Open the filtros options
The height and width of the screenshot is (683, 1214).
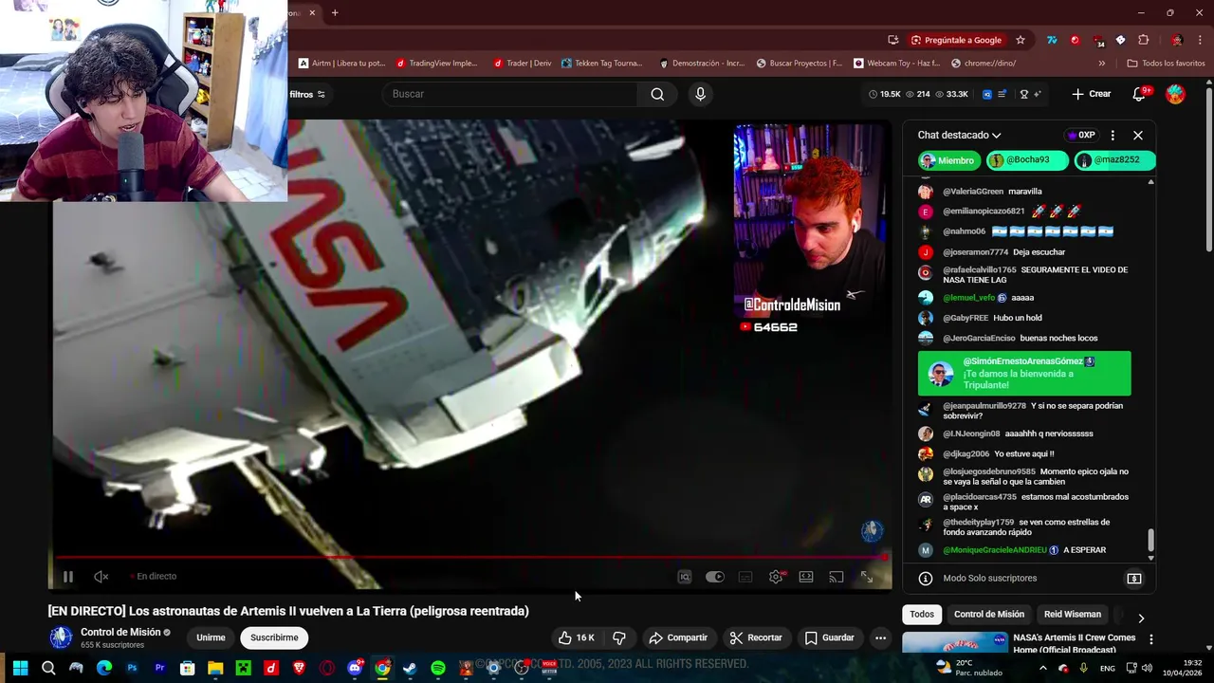[x=307, y=94]
